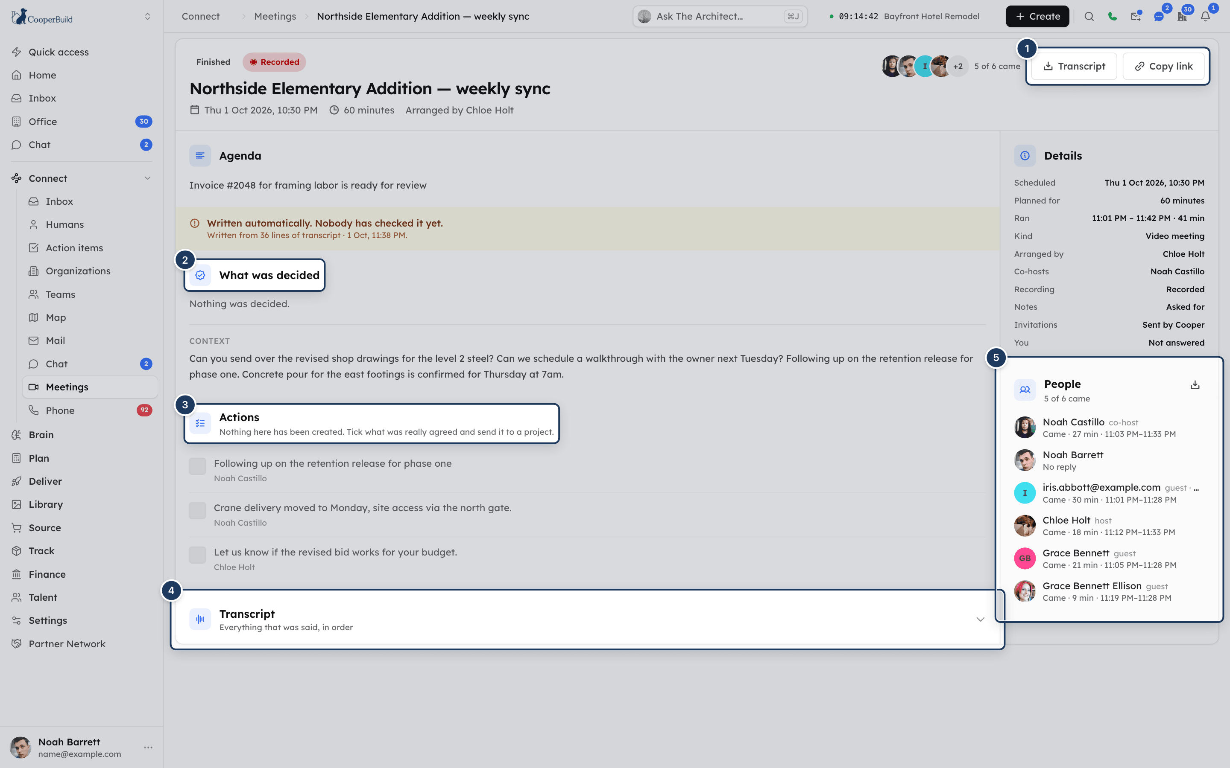This screenshot has width=1230, height=768.
Task: Open the workspace switcher arrows
Action: pos(147,16)
